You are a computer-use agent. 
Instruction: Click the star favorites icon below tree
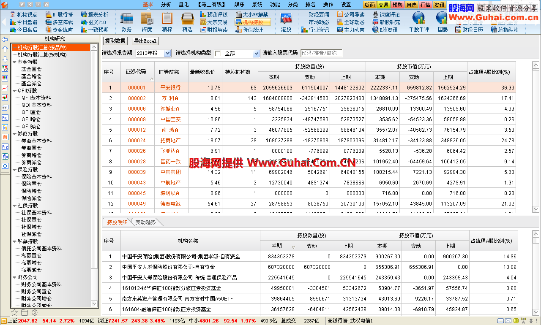coord(14,312)
